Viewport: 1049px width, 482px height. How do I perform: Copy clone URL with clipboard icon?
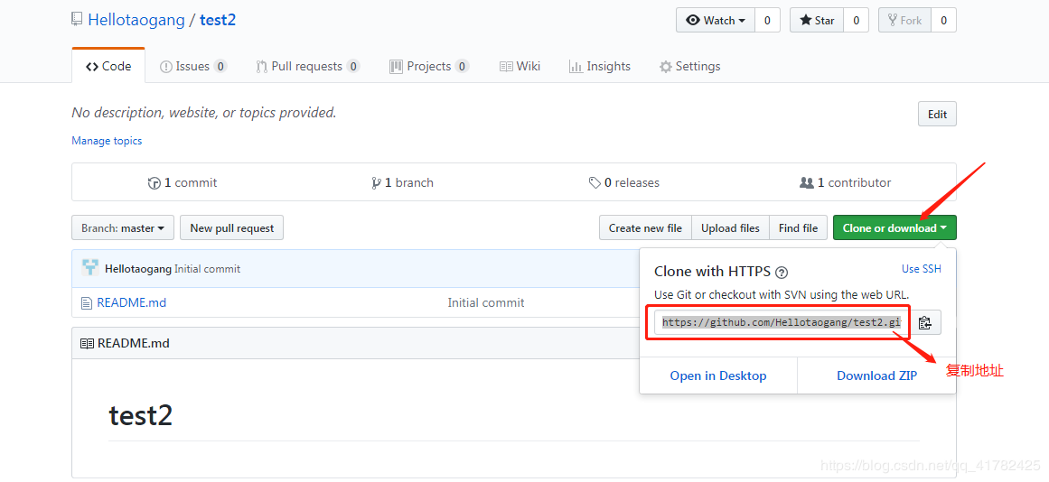pos(924,322)
